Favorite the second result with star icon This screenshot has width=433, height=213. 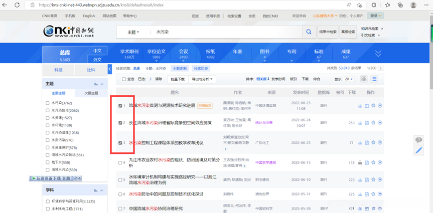pyautogui.click(x=373, y=123)
